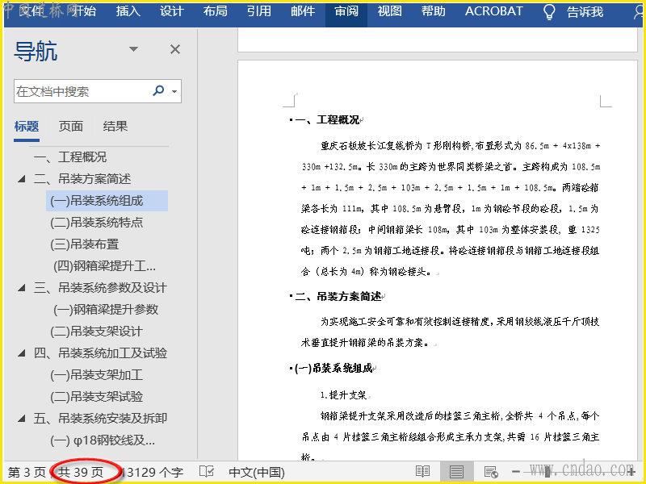Image resolution: width=646 pixels, height=484 pixels.
Task: Click 第 3 页 in status bar
Action: [27, 472]
